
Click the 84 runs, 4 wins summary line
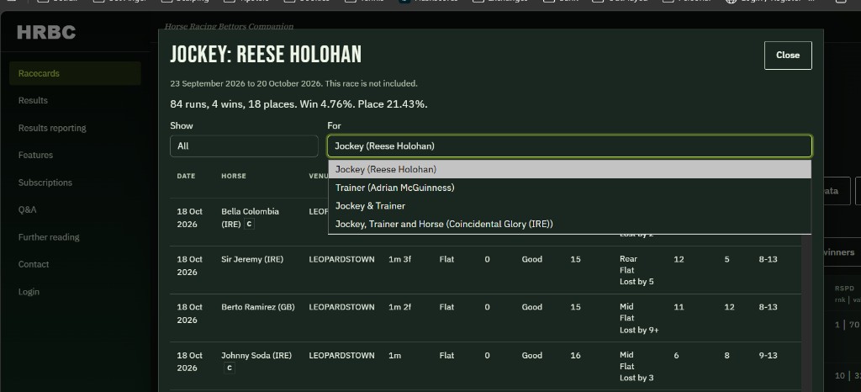[298, 103]
